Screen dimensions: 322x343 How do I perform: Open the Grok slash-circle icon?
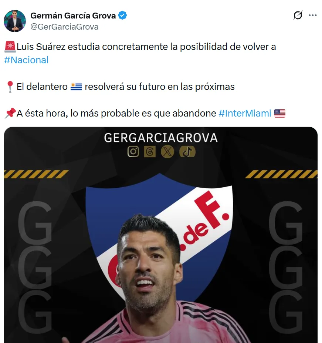(x=298, y=15)
